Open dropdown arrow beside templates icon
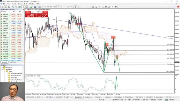 click(x=41, y=7)
